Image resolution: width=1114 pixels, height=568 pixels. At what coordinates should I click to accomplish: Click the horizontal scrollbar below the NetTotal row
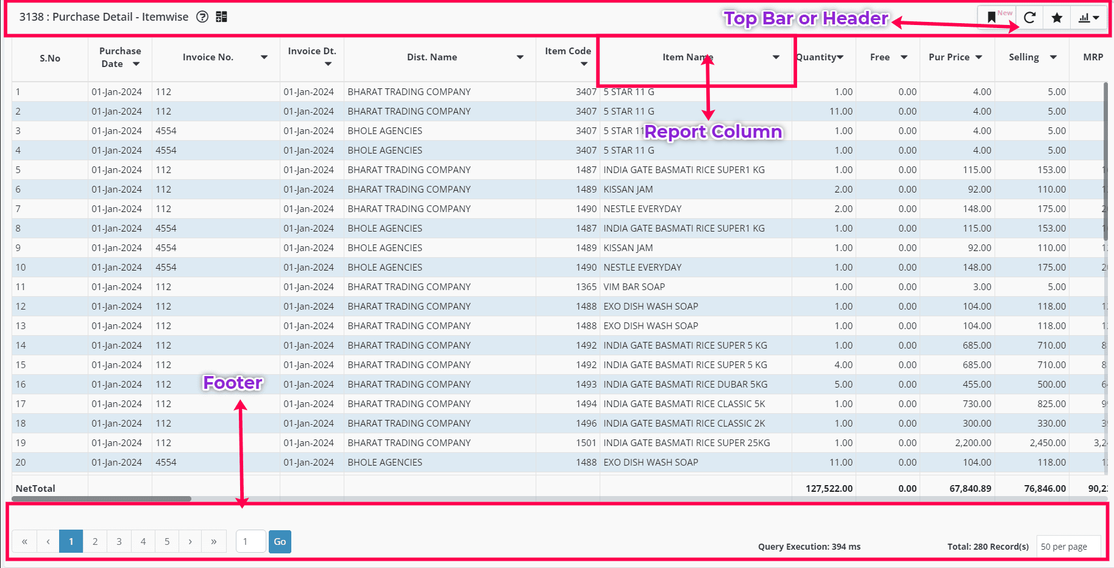coord(102,499)
